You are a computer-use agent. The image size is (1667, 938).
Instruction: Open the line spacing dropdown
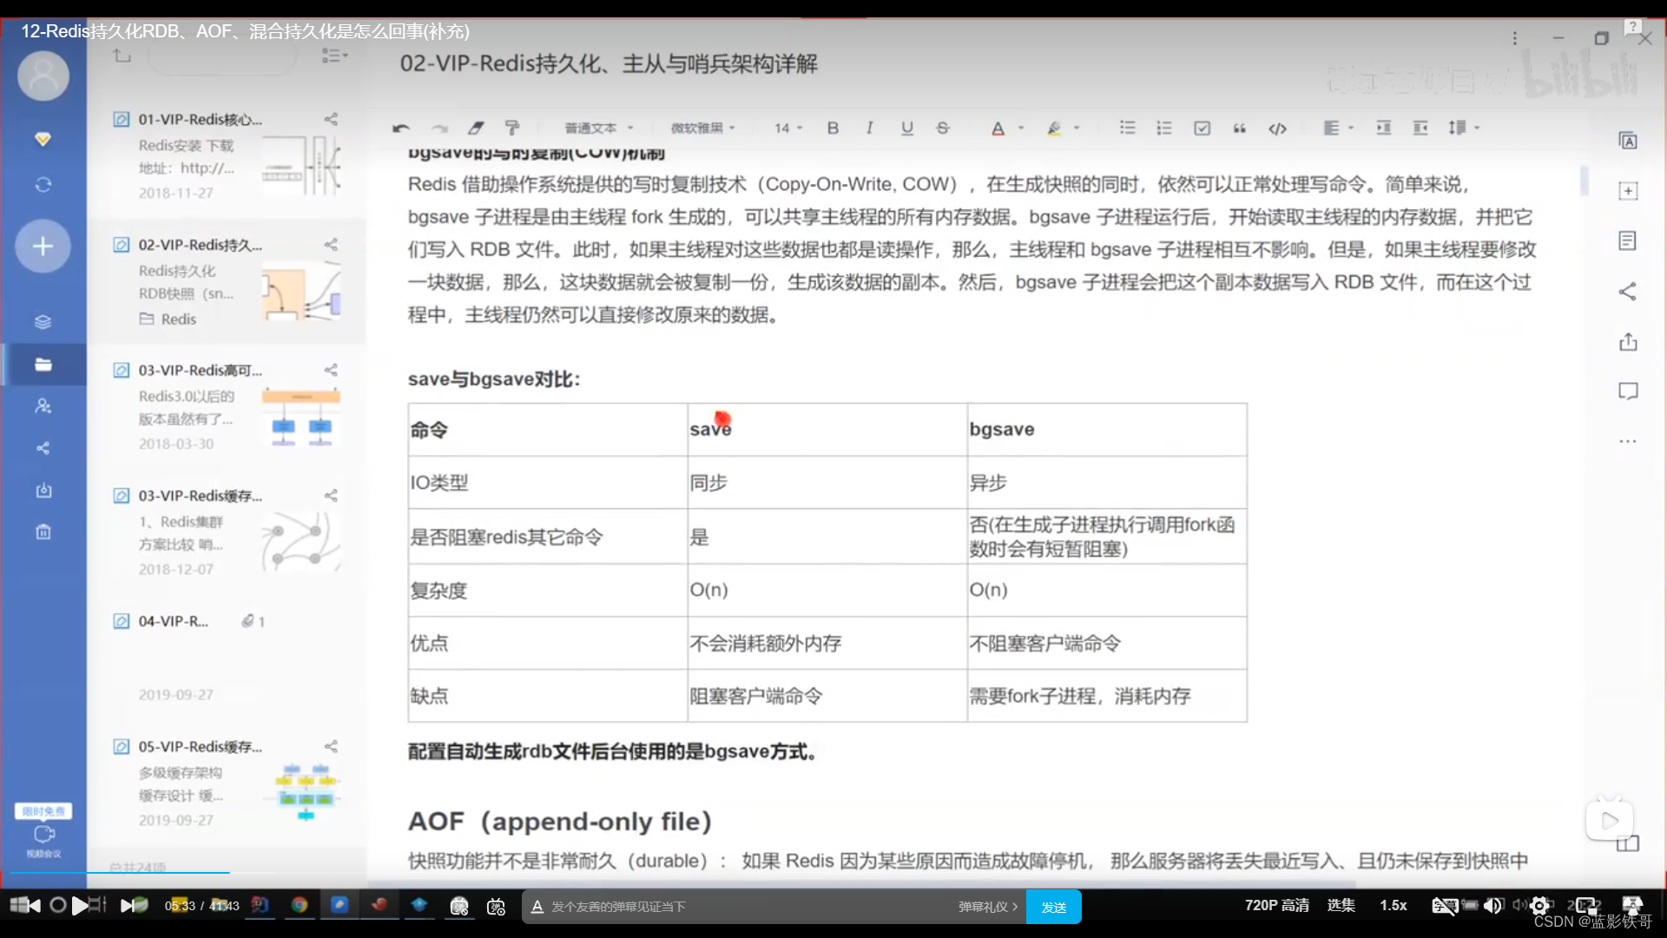(1464, 129)
